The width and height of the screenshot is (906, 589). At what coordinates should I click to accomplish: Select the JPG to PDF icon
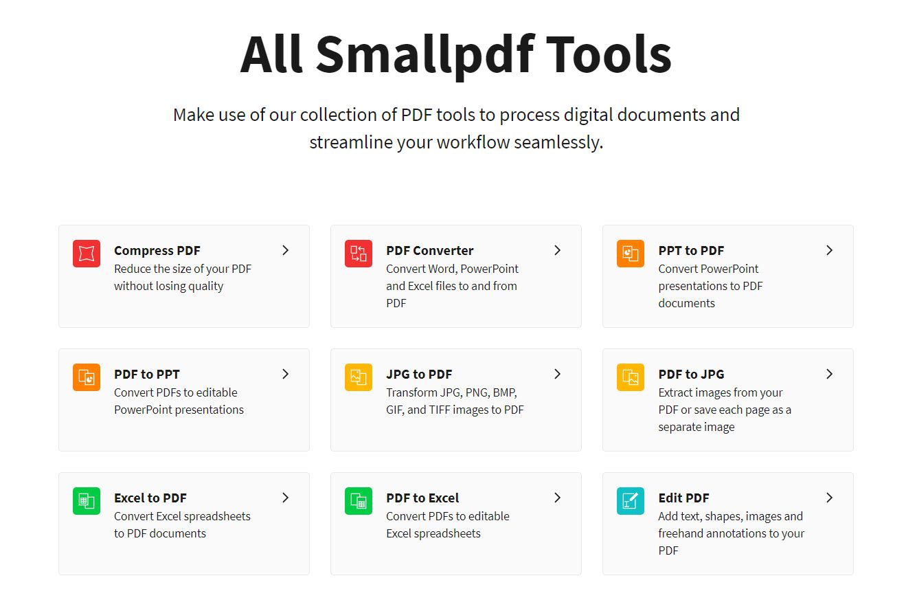pos(358,377)
